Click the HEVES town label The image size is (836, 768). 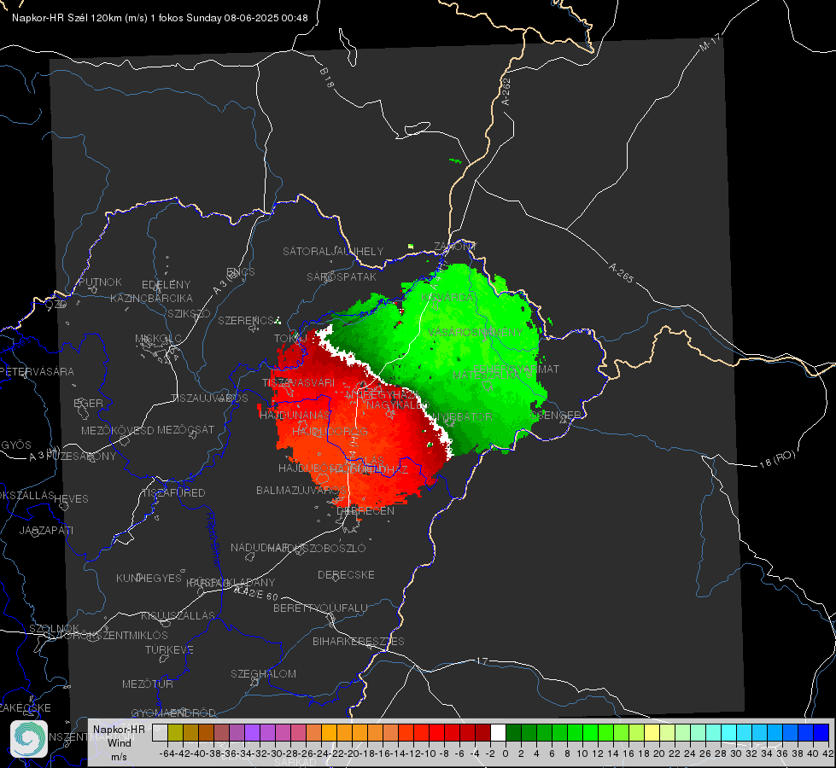(71, 499)
